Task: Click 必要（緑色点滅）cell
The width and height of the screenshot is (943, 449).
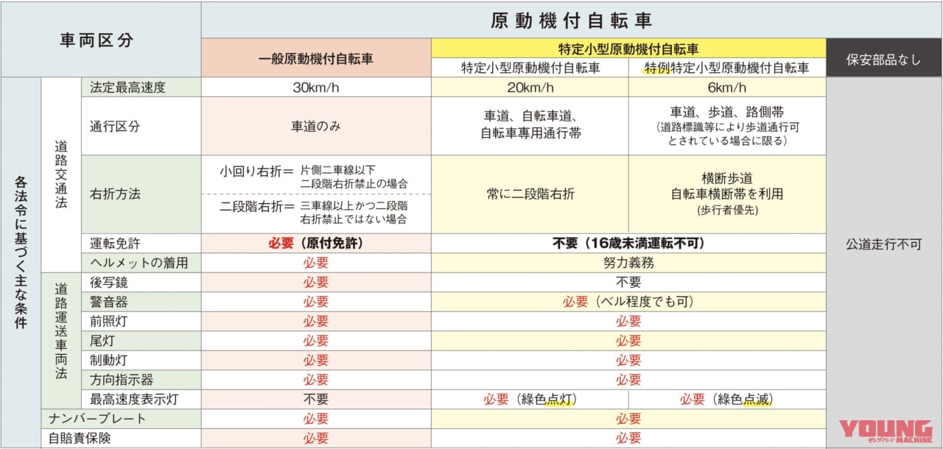Action: pyautogui.click(x=726, y=399)
